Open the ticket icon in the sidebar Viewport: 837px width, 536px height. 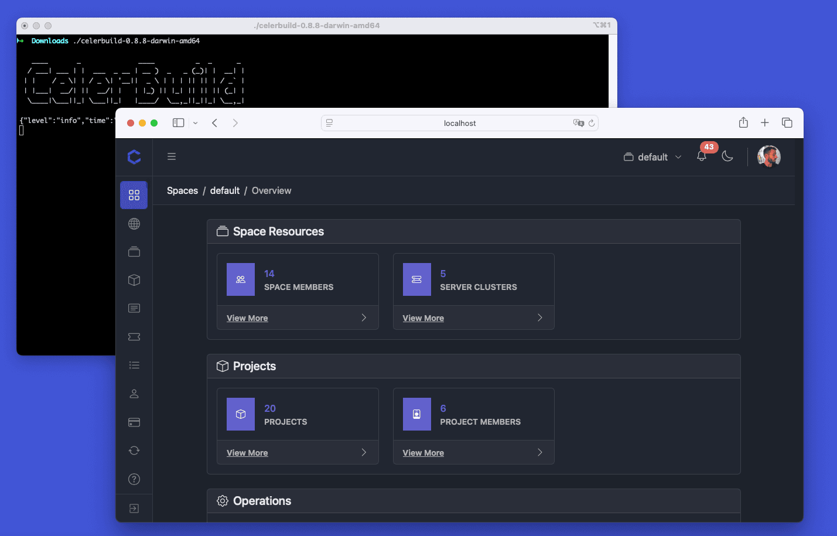(134, 337)
